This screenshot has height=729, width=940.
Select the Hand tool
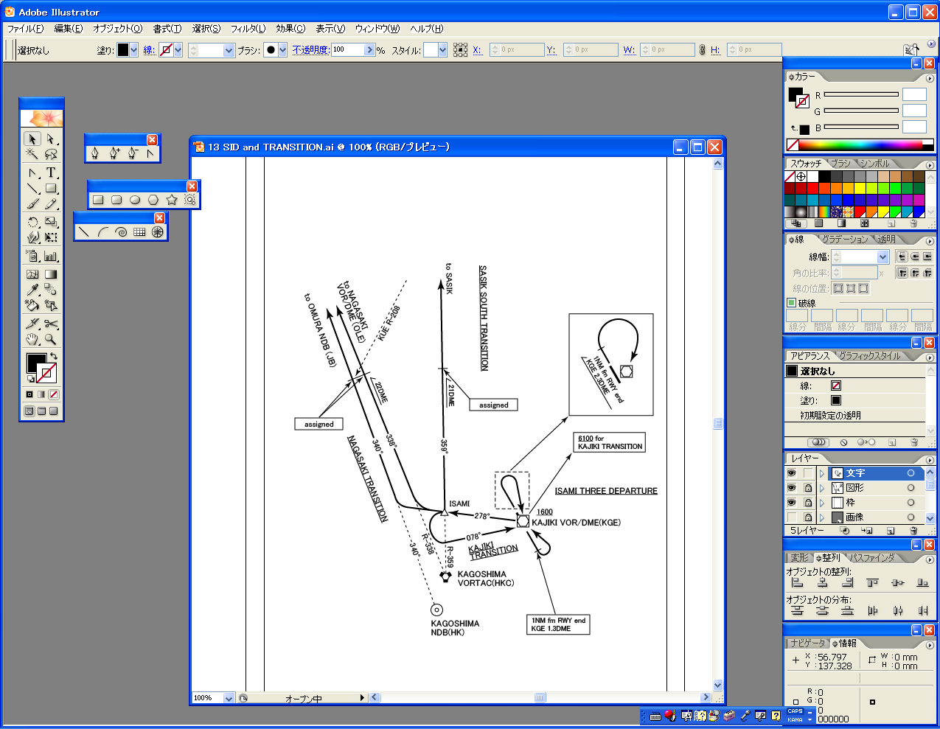click(32, 339)
